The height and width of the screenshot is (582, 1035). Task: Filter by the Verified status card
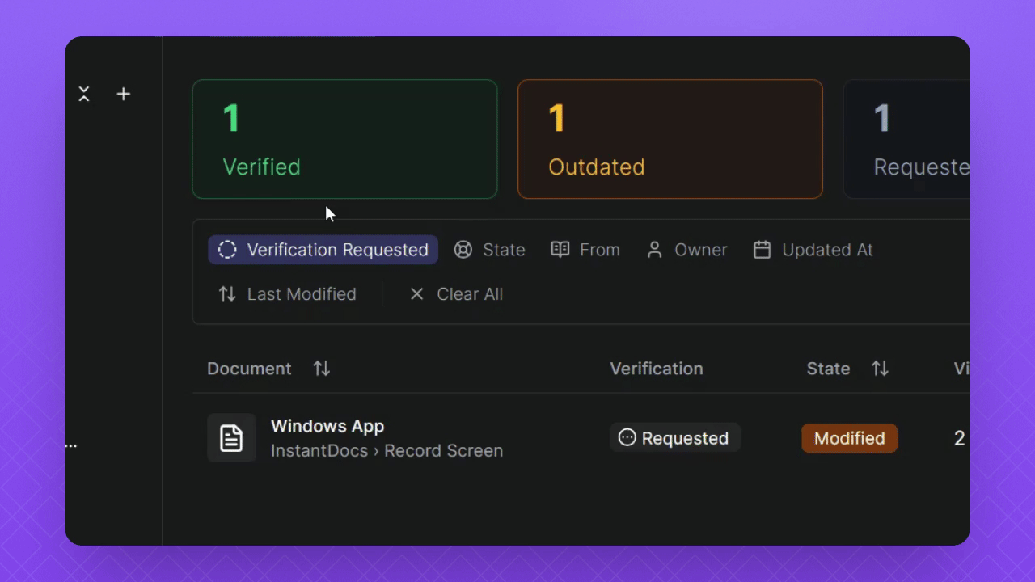pyautogui.click(x=344, y=139)
